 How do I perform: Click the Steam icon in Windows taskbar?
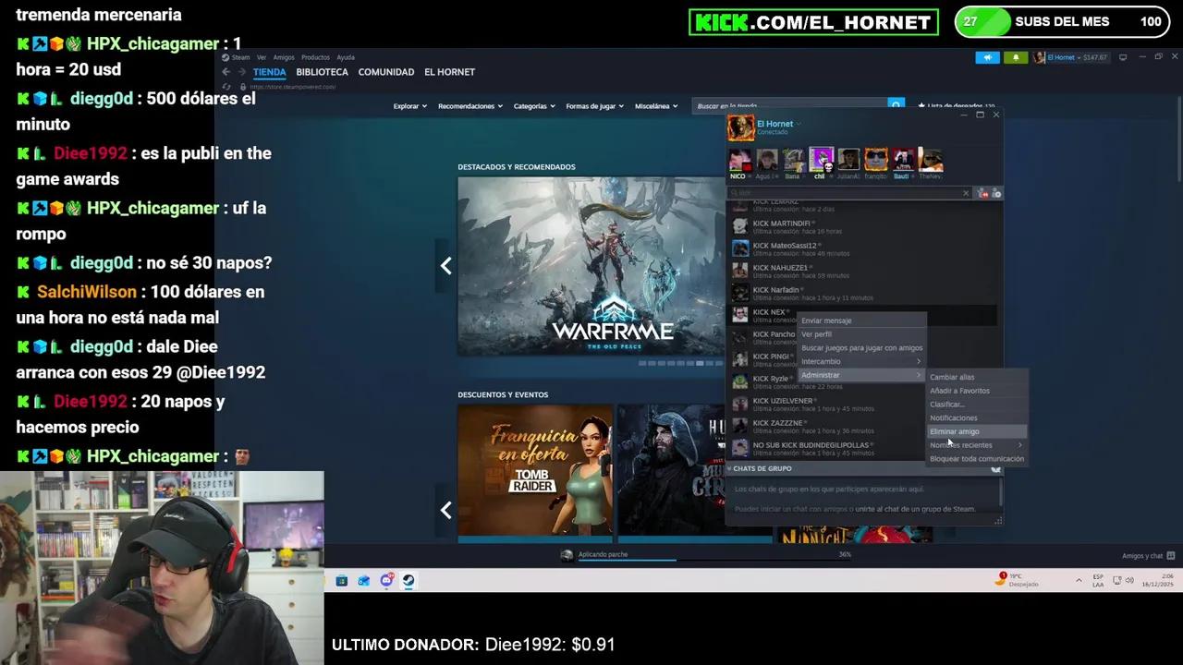409,581
